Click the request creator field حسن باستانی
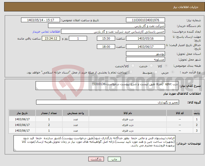Viewport: 205px width, 166px height. click(113, 32)
